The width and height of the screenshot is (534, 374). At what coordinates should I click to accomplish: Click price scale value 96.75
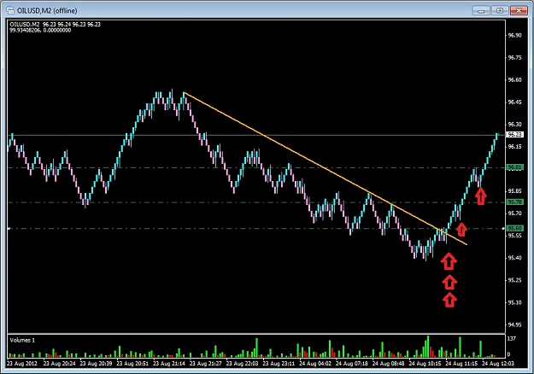[514, 58]
